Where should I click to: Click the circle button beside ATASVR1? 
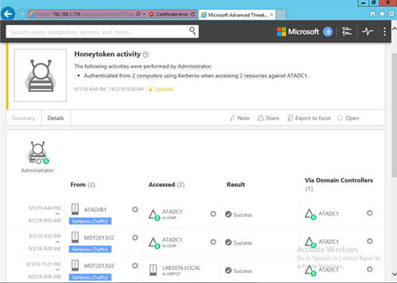[135, 210]
